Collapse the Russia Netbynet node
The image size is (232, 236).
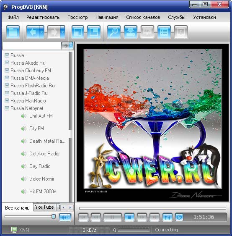[7, 108]
